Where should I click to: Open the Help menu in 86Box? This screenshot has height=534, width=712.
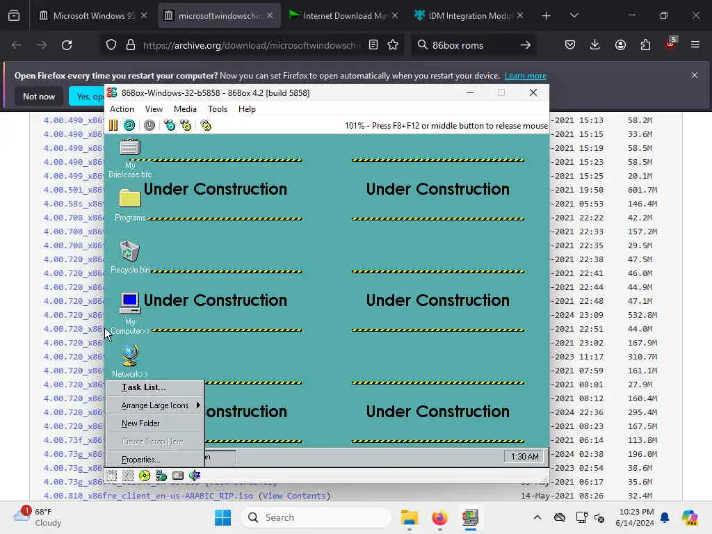tap(247, 109)
